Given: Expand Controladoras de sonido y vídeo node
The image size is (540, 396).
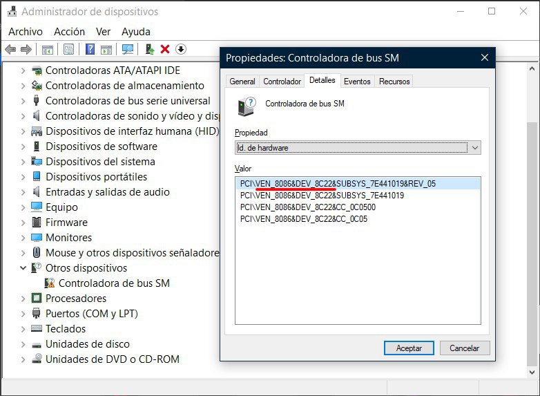Looking at the screenshot, I should (23, 116).
